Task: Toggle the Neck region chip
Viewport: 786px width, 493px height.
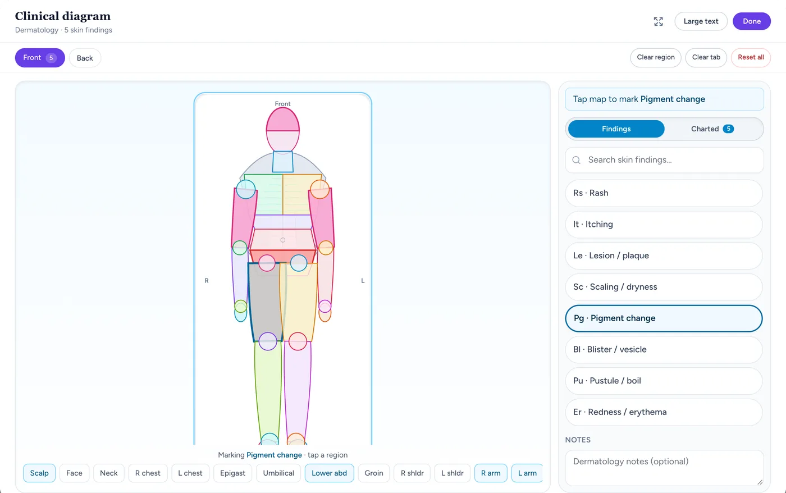Action: (109, 473)
